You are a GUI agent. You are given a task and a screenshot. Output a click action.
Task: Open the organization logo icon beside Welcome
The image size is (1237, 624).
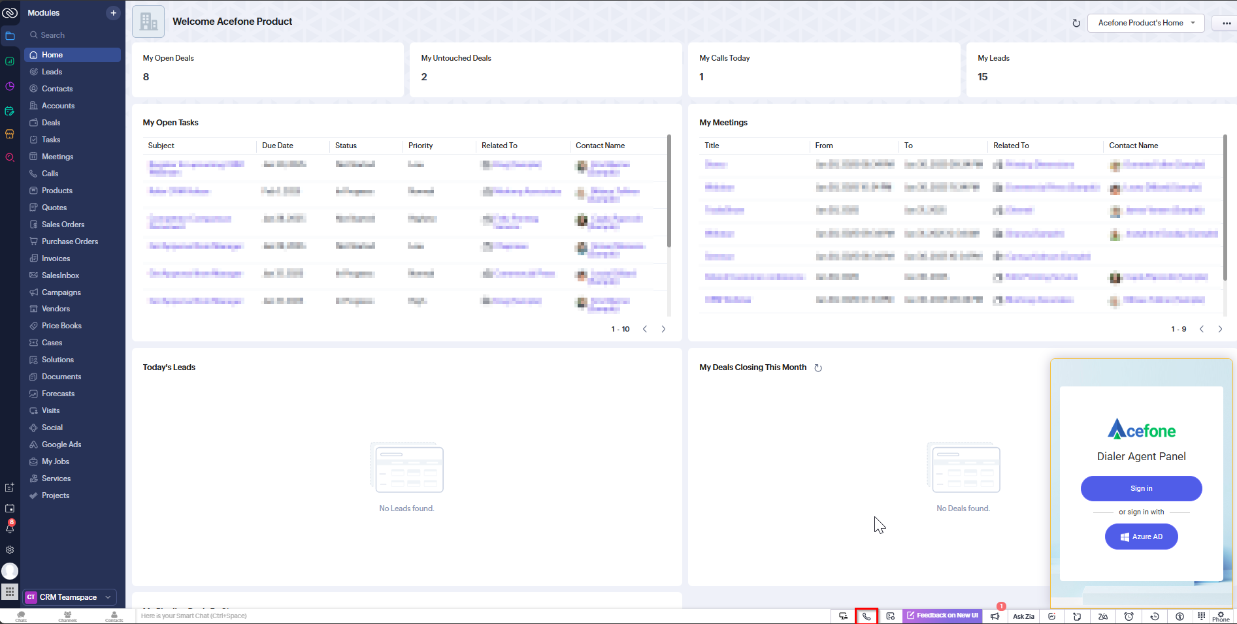(148, 22)
